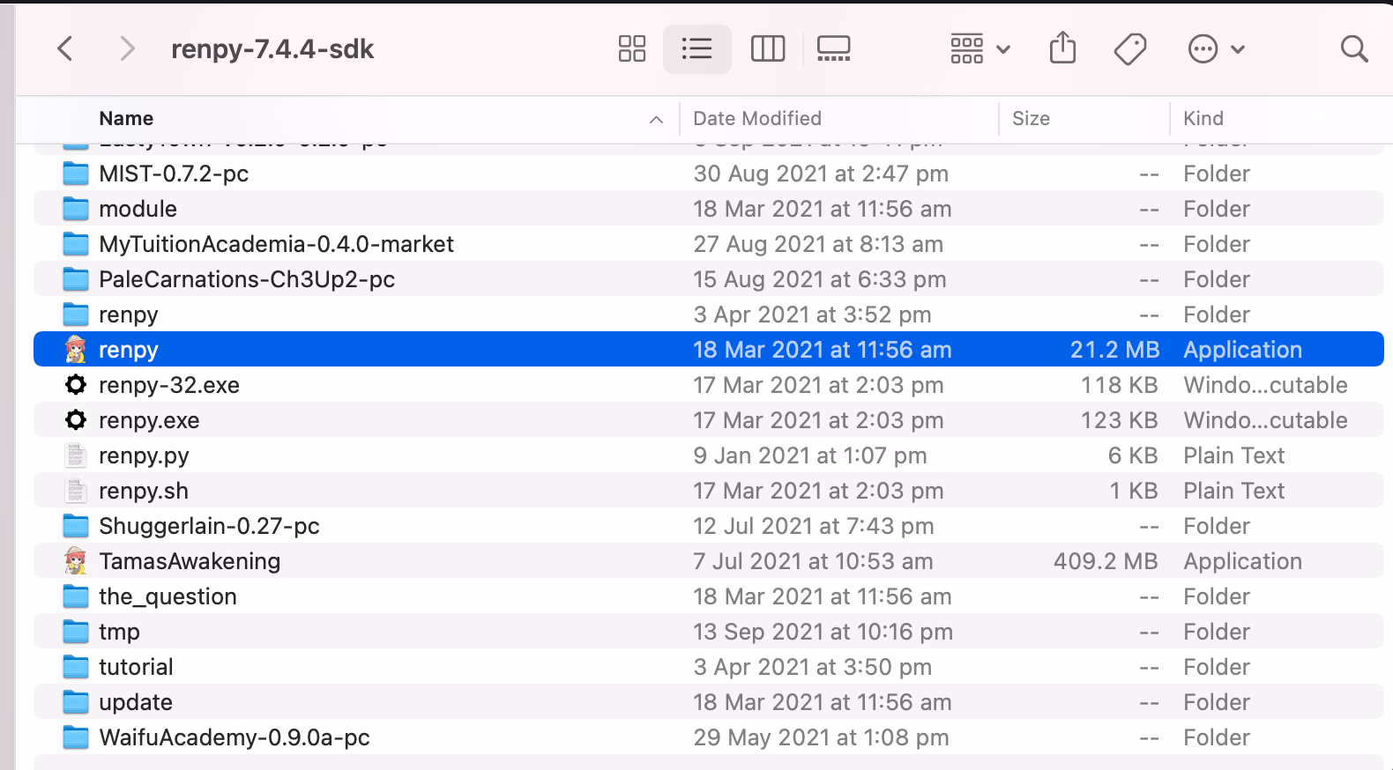This screenshot has width=1393, height=770.
Task: Click the date 13 Sep 2021 at 10:16 pm
Action: 823,632
